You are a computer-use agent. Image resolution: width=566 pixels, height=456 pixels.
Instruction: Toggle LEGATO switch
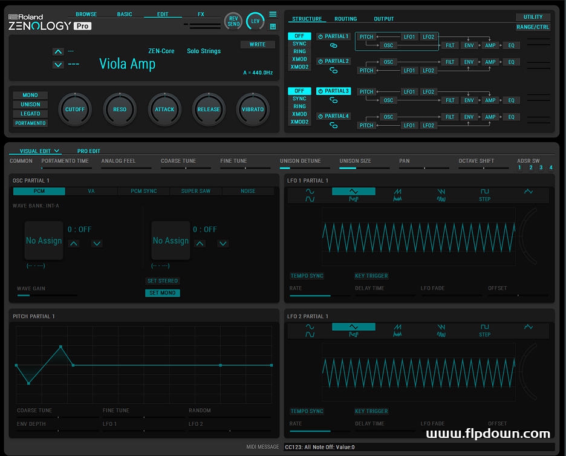(30, 114)
